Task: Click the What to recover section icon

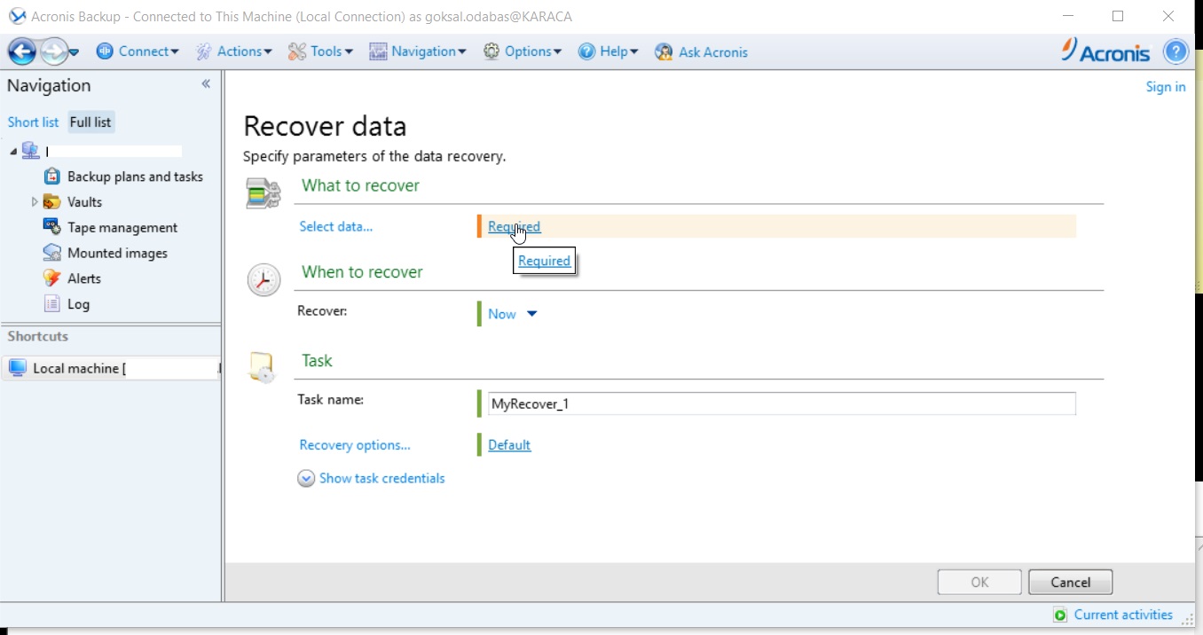Action: (263, 193)
